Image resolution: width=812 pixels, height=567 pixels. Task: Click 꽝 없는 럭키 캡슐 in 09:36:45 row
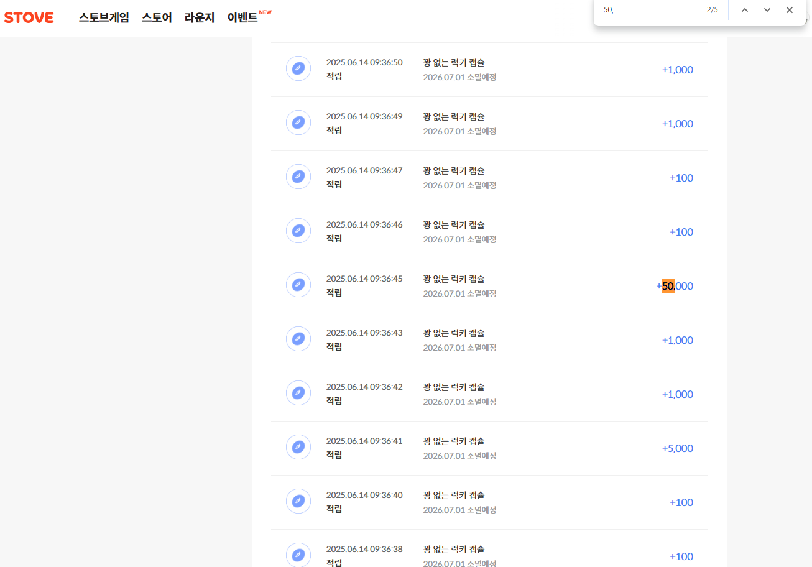pyautogui.click(x=454, y=279)
